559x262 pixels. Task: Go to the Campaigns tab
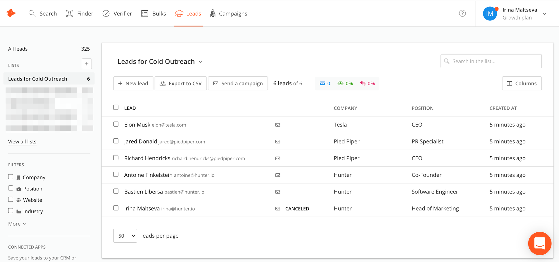click(229, 13)
